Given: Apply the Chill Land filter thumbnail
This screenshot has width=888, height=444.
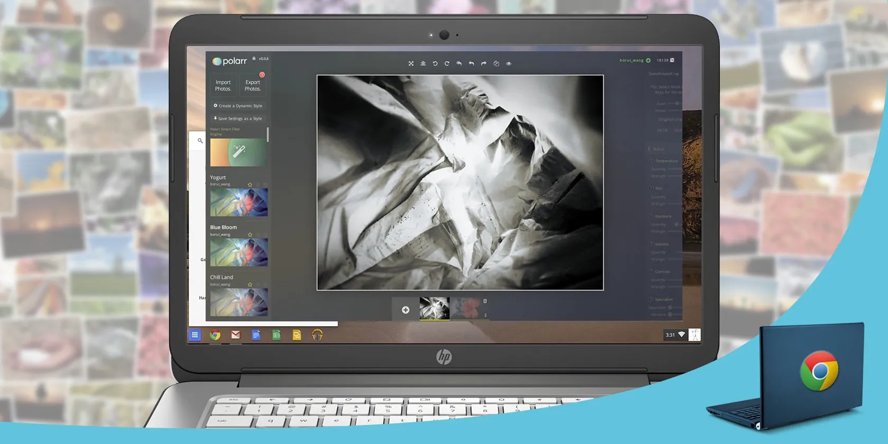Looking at the screenshot, I should pyautogui.click(x=239, y=302).
